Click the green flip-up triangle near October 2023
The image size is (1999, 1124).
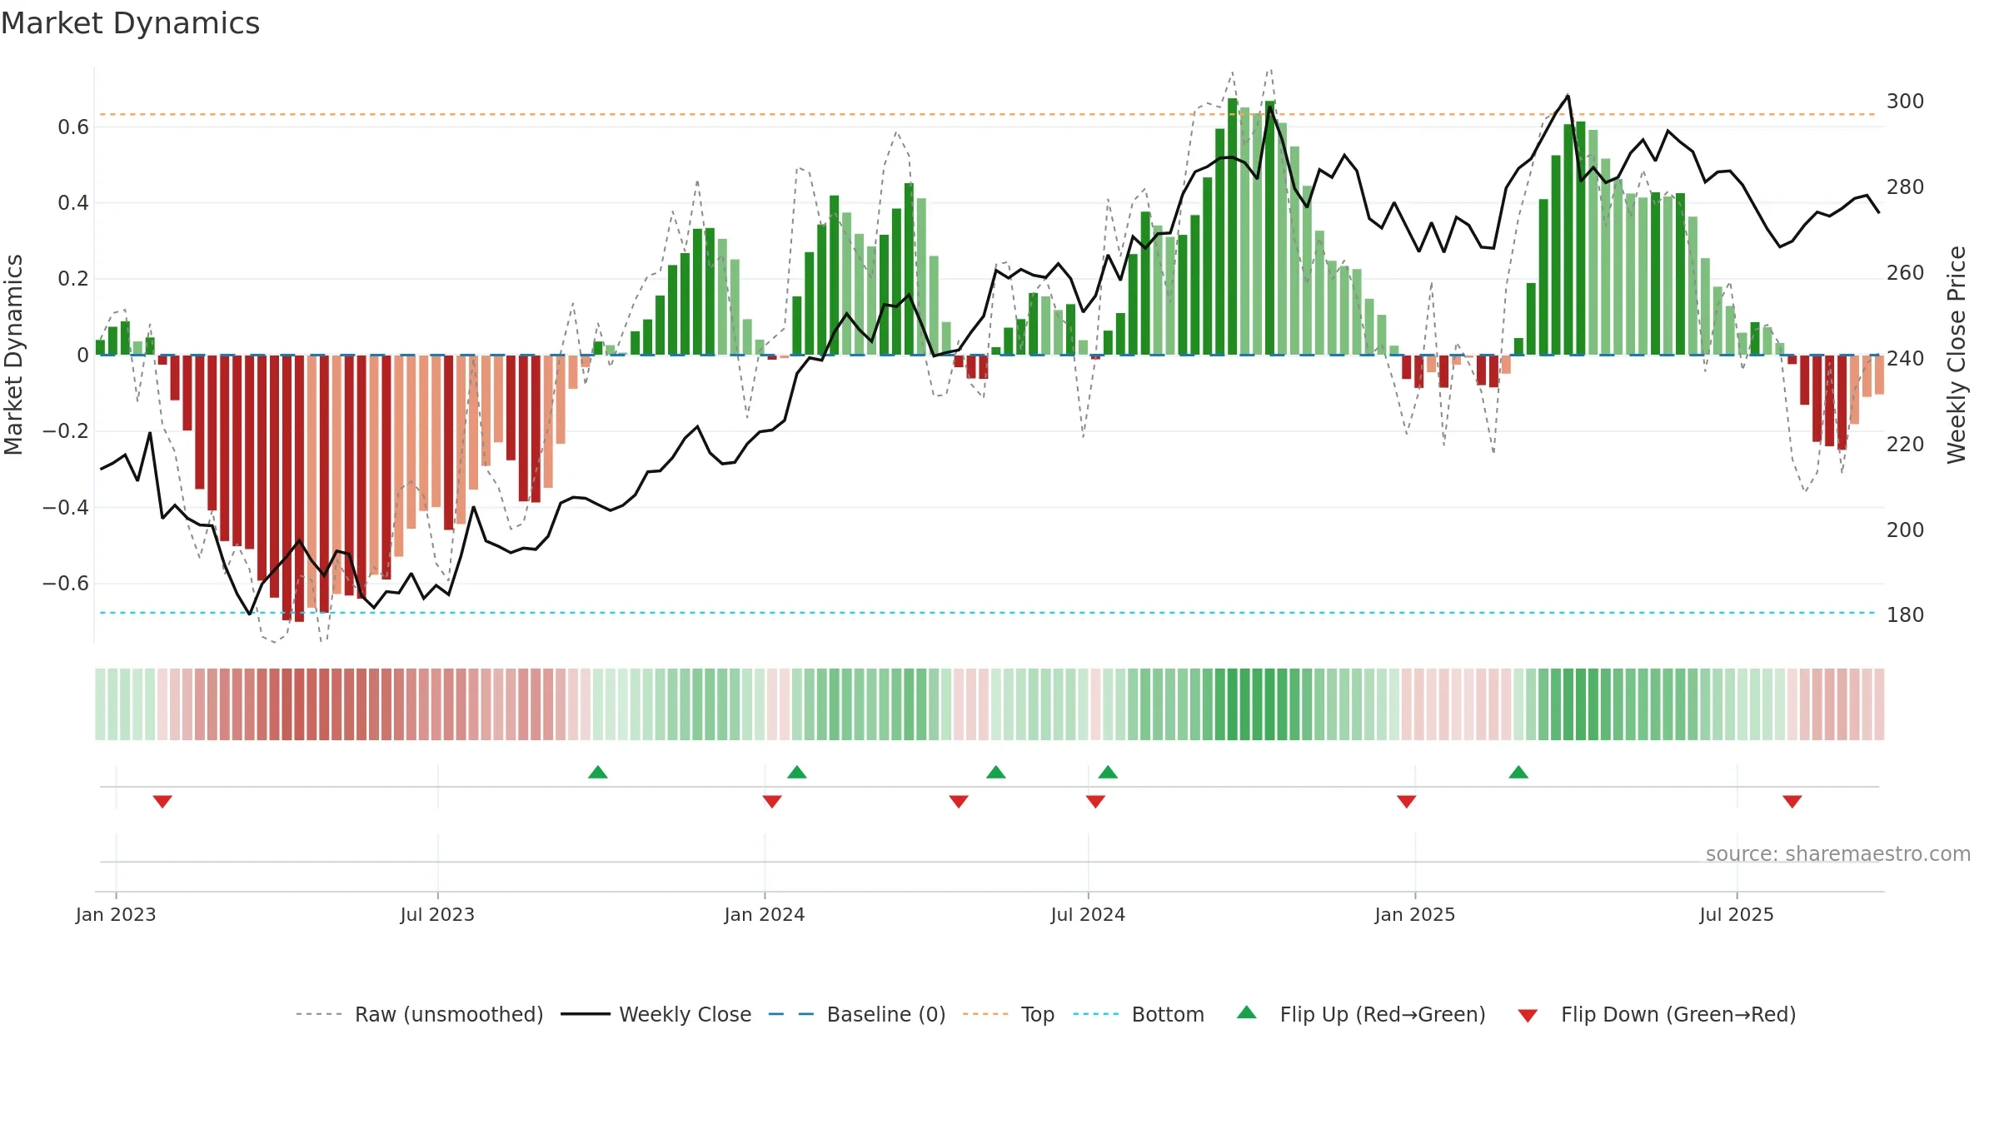coord(598,772)
